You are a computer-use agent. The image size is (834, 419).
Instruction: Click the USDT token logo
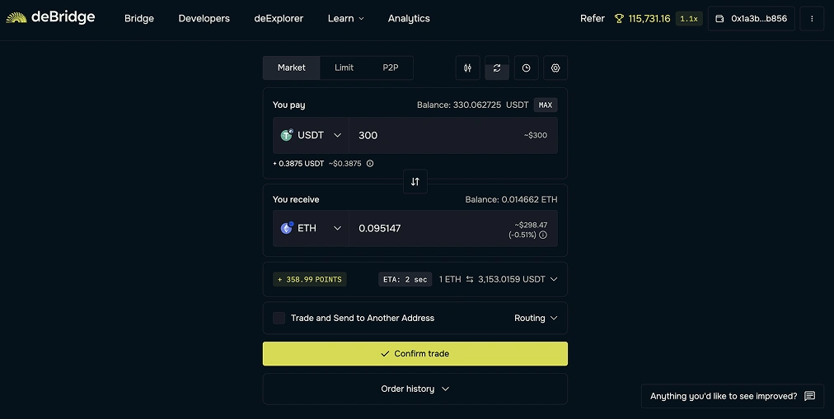point(287,135)
